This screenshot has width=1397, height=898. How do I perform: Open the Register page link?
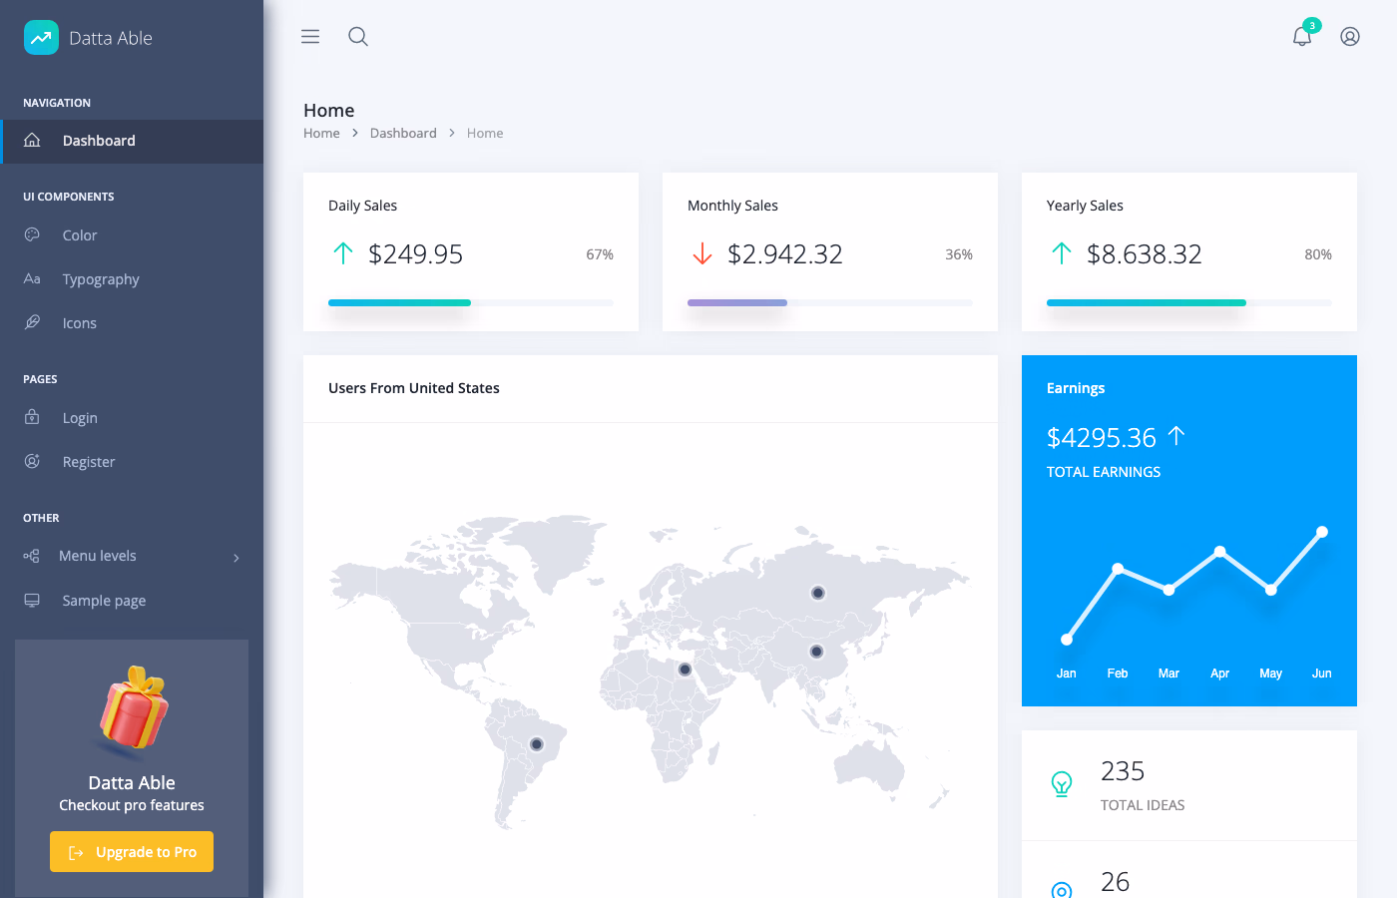click(x=132, y=462)
